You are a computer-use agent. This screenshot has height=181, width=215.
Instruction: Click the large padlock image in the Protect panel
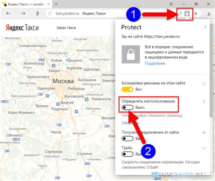pyautogui.click(x=131, y=54)
